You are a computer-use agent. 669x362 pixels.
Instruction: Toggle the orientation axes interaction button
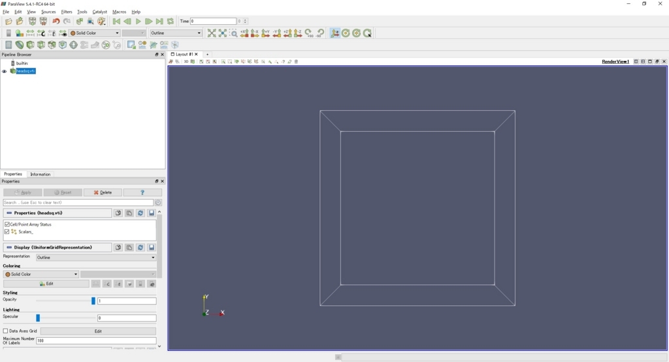click(x=335, y=33)
